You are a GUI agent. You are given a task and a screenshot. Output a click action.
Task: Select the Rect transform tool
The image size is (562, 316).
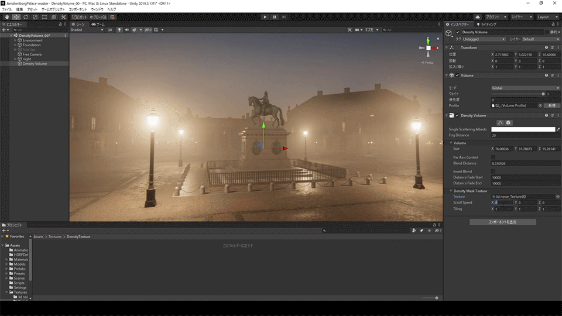(44, 17)
